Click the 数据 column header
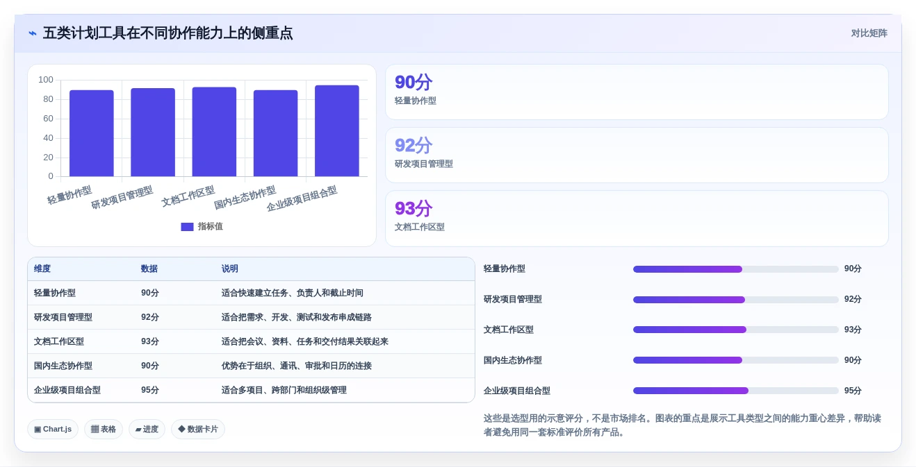This screenshot has width=916, height=467. click(149, 269)
